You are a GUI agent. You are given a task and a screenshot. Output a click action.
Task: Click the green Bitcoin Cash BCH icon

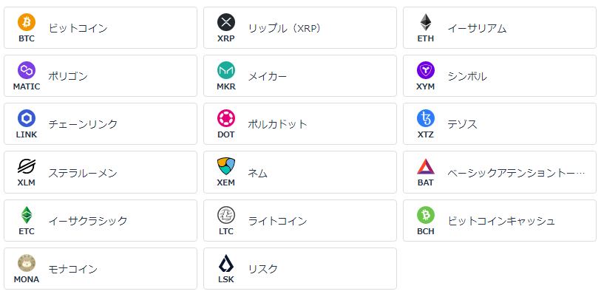click(x=426, y=215)
